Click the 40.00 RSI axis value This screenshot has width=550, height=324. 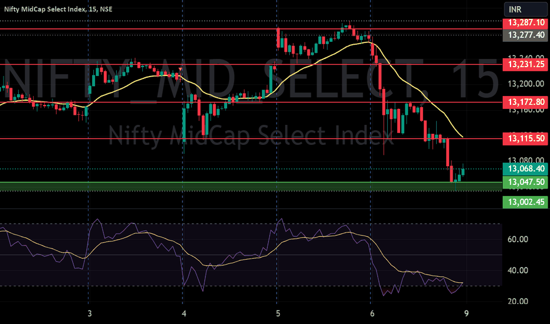pos(518,270)
